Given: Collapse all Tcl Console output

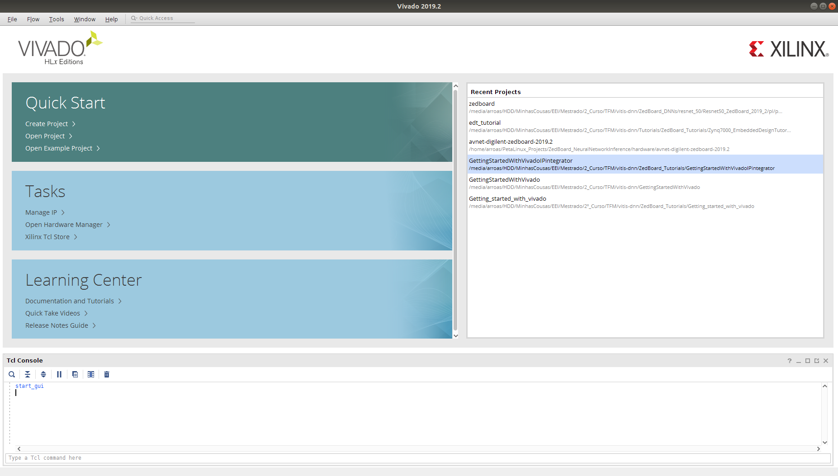Looking at the screenshot, I should [28, 374].
